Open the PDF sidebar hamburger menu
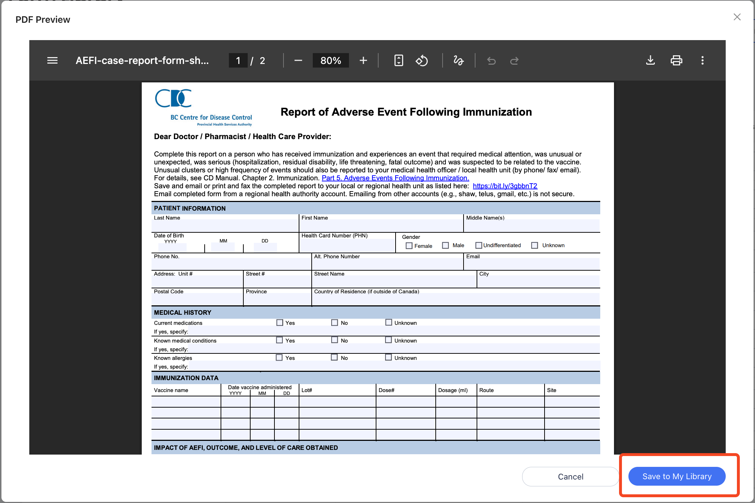Screen dimensions: 755x503 tap(52, 60)
